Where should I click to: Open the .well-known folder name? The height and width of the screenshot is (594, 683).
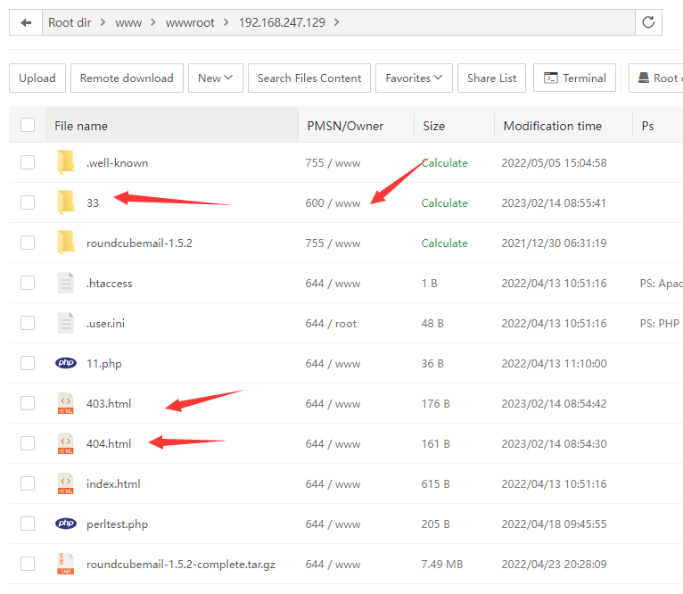[117, 163]
